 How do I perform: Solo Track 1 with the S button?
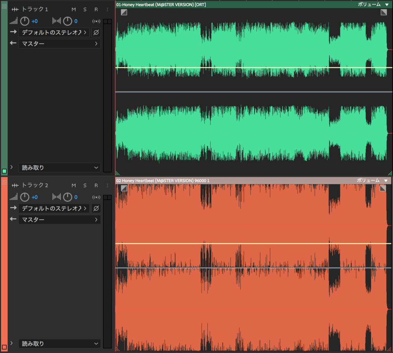click(85, 10)
